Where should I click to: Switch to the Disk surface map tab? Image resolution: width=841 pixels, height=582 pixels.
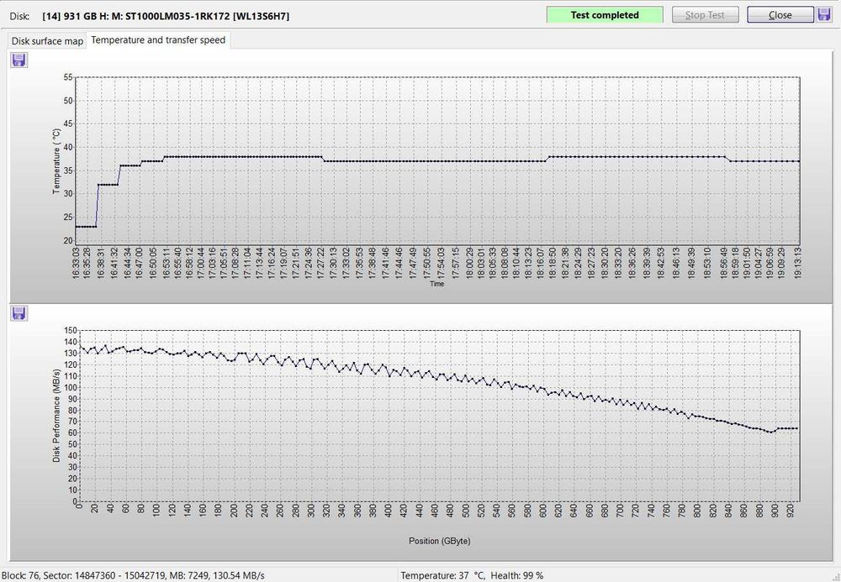47,40
